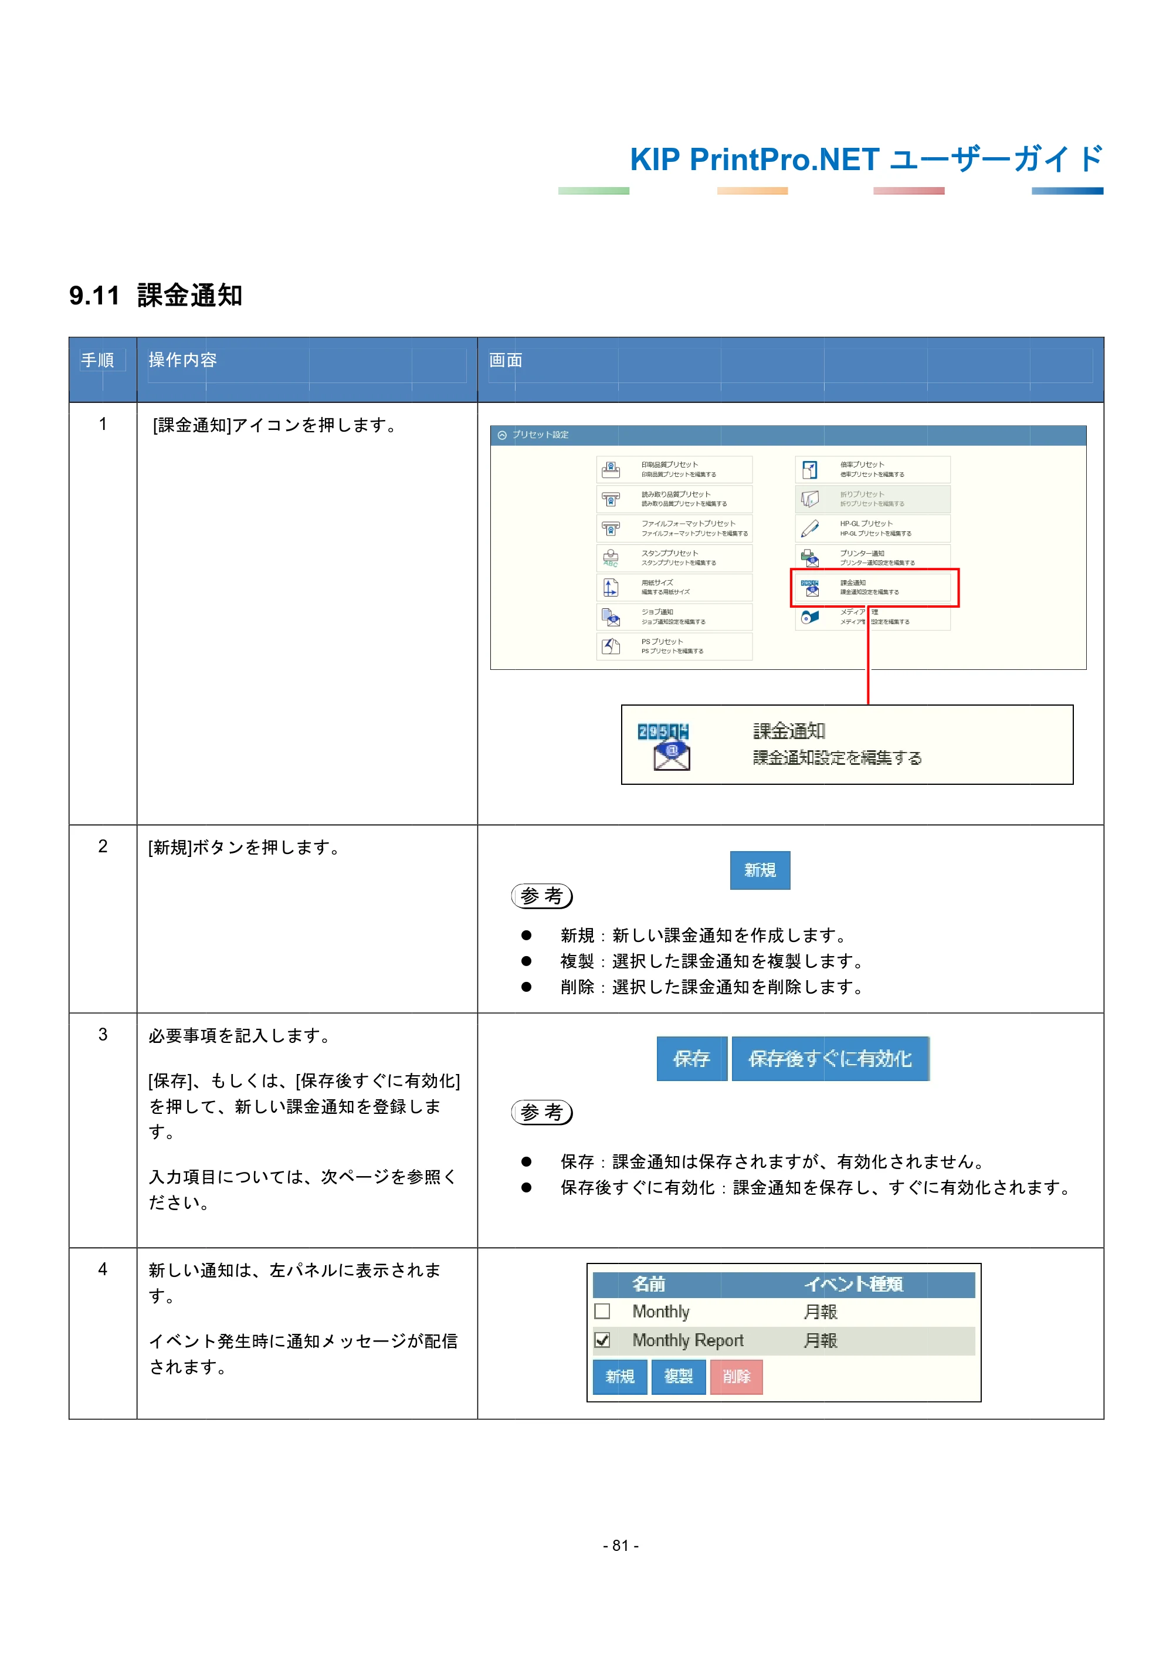Click the ジョブ通知 job notification icon
The image size is (1173, 1660).
coord(611,616)
